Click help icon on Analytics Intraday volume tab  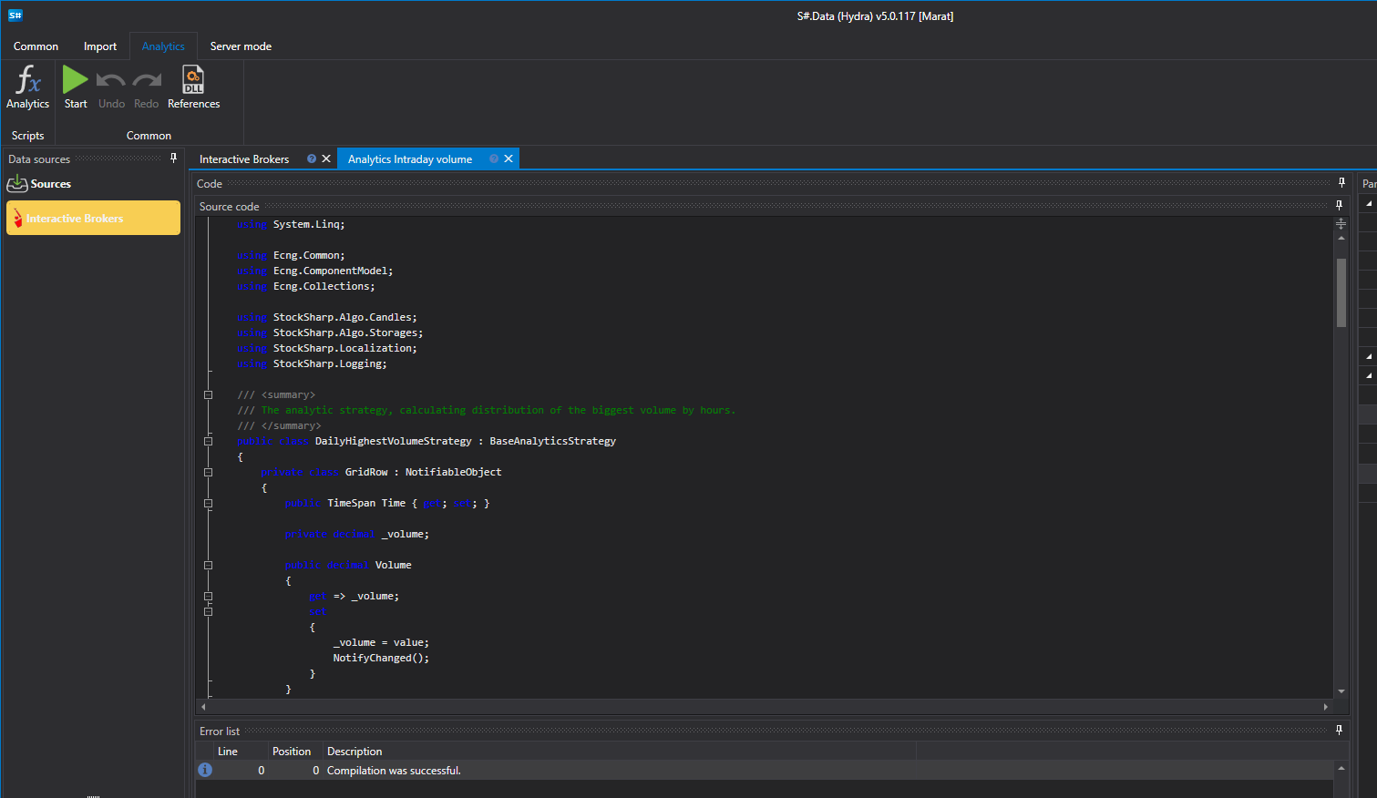[x=494, y=159]
